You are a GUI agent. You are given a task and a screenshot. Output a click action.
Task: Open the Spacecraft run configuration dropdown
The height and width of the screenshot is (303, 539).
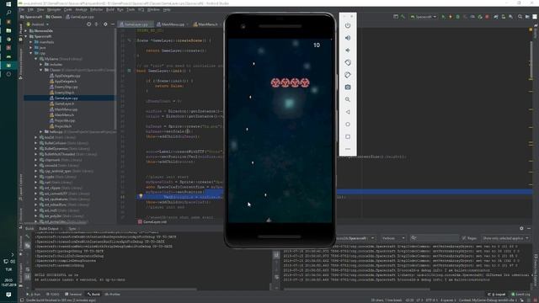[423, 17]
